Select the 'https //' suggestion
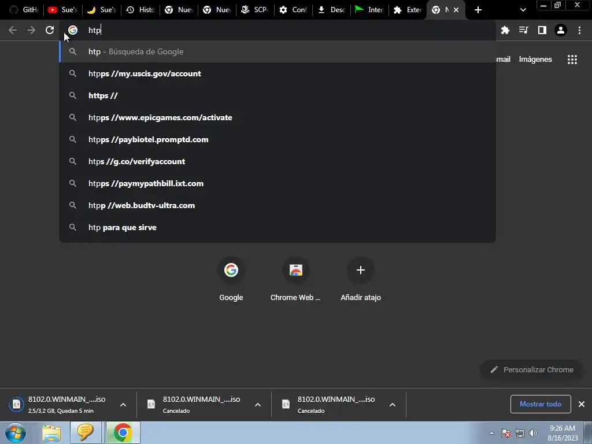The image size is (592, 444). [277, 95]
